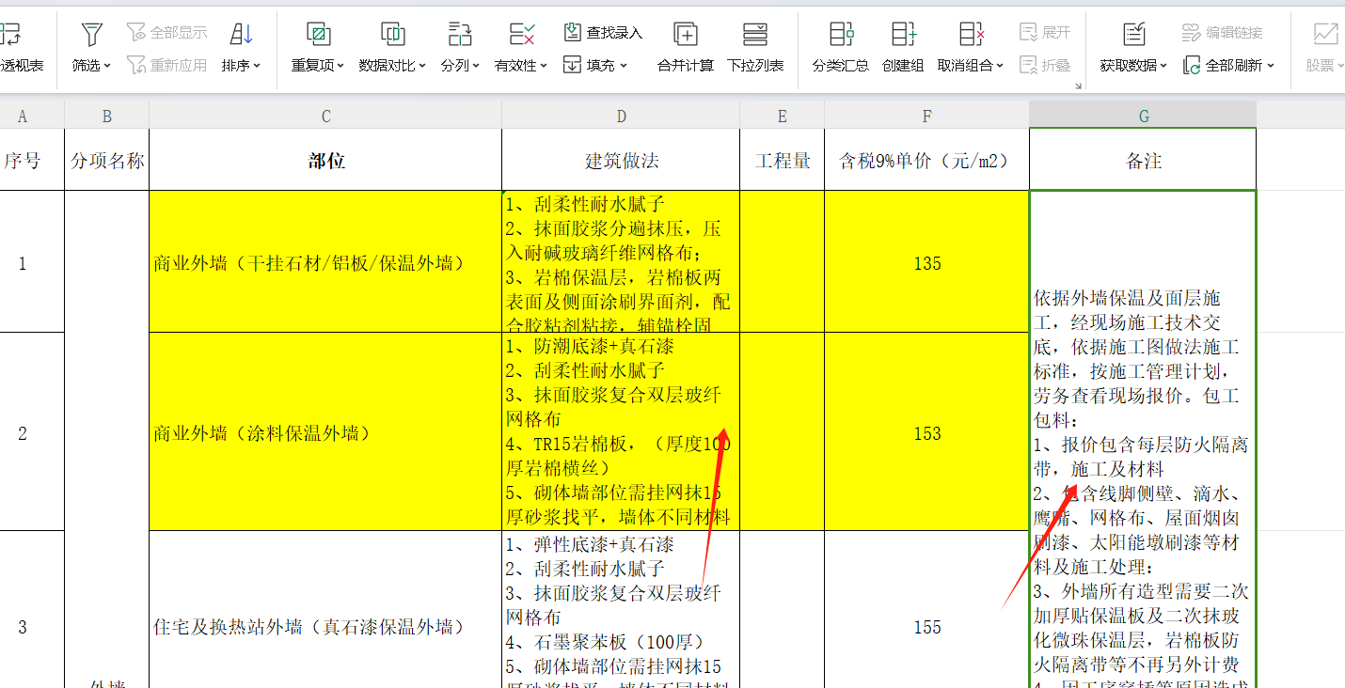
Task: Open the 全部刷新 dropdown arrow
Action: point(1271,66)
